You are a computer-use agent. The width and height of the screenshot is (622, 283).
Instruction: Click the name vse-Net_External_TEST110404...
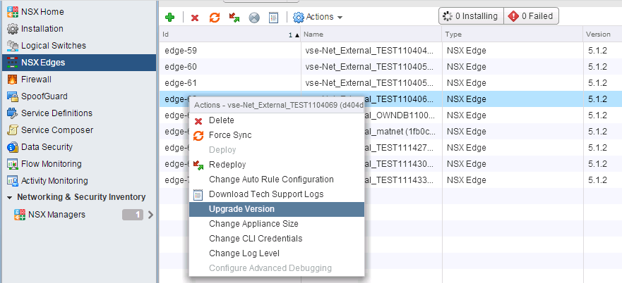(369, 51)
